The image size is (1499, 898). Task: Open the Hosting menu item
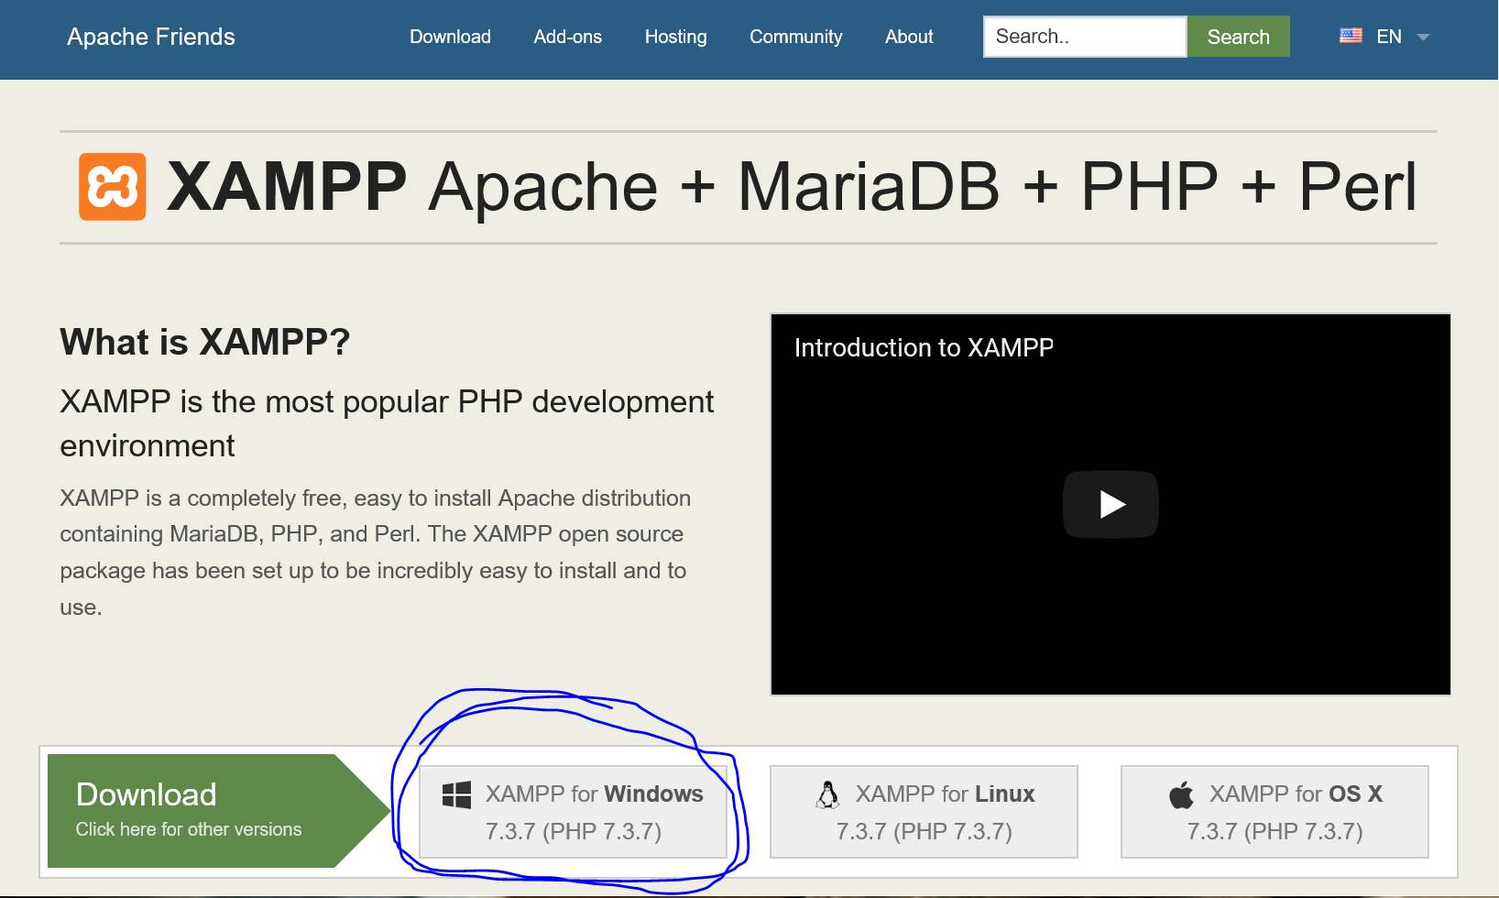675,37
